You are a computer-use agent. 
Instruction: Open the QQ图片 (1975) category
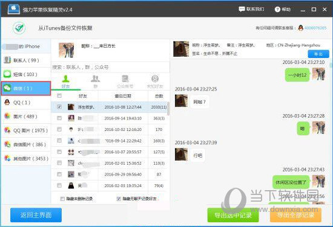tap(25, 130)
